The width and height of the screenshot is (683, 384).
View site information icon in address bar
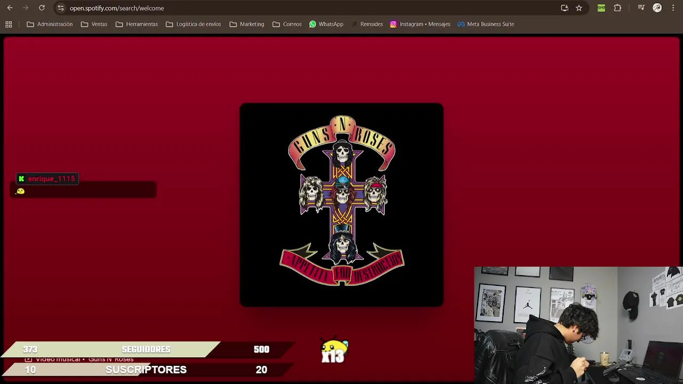[x=60, y=8]
